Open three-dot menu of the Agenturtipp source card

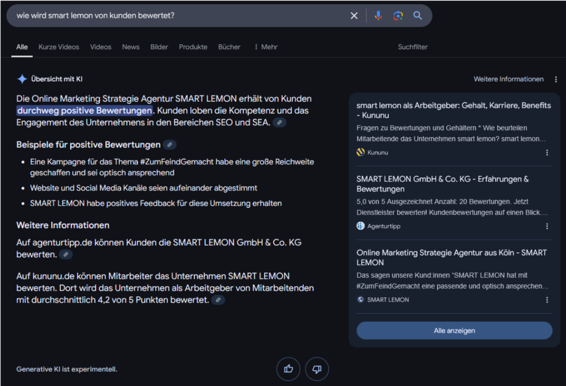(547, 226)
